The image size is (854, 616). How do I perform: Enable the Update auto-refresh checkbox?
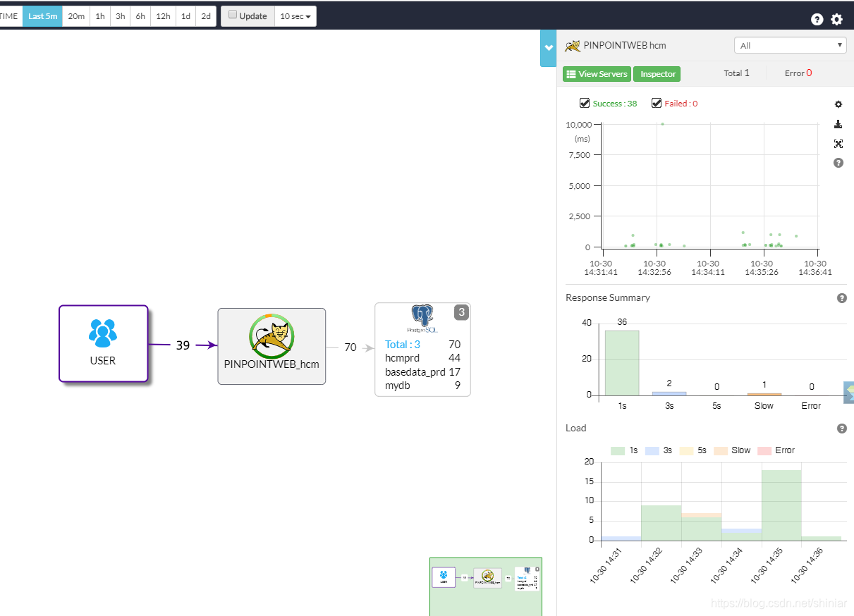pyautogui.click(x=232, y=16)
